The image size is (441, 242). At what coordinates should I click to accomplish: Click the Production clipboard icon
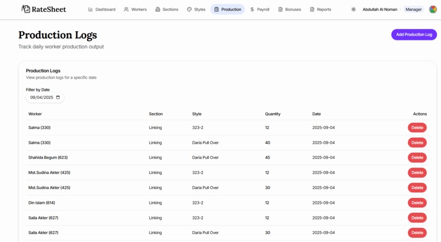pyautogui.click(x=216, y=9)
